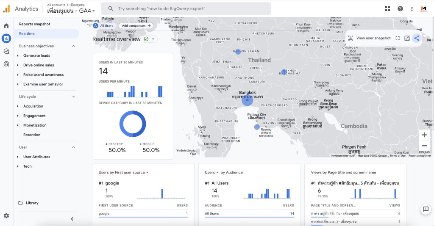Expand map to fullscreen icon

(x=398, y=38)
